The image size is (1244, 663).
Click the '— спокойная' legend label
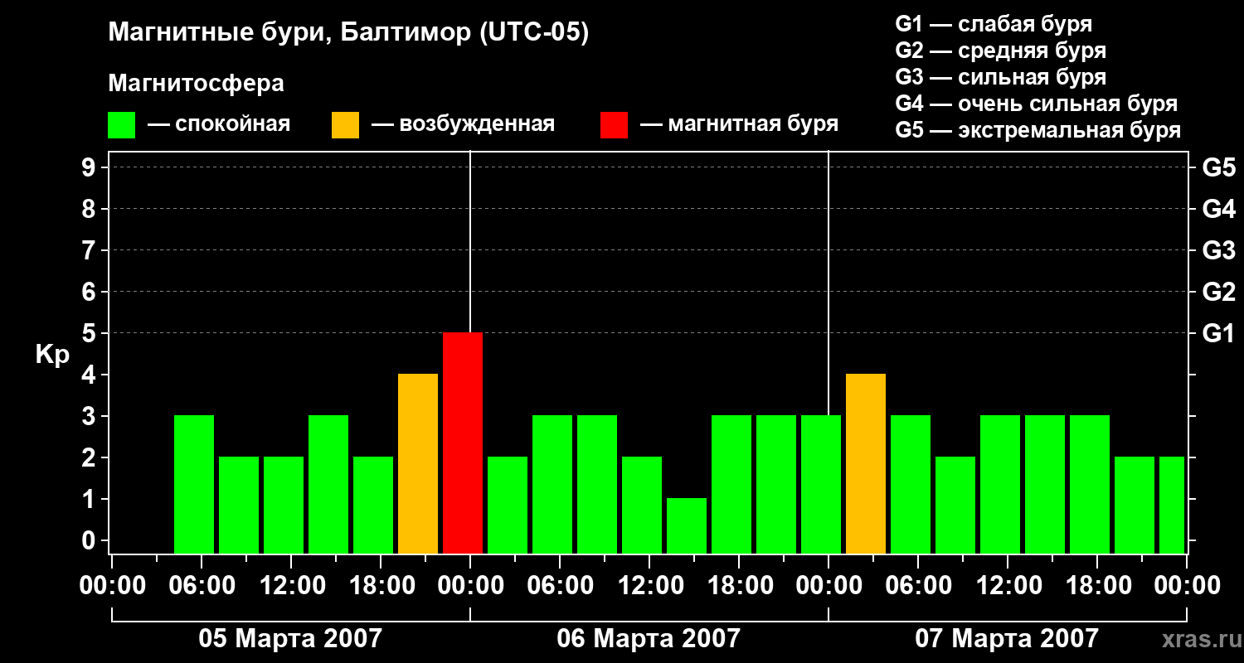tap(219, 124)
